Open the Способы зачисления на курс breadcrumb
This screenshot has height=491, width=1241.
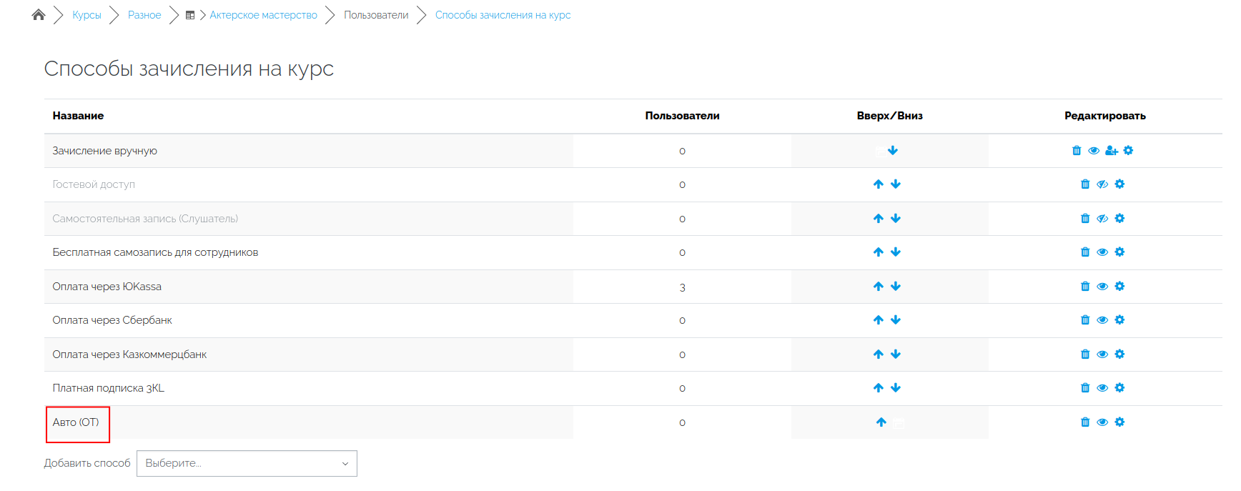coord(503,15)
